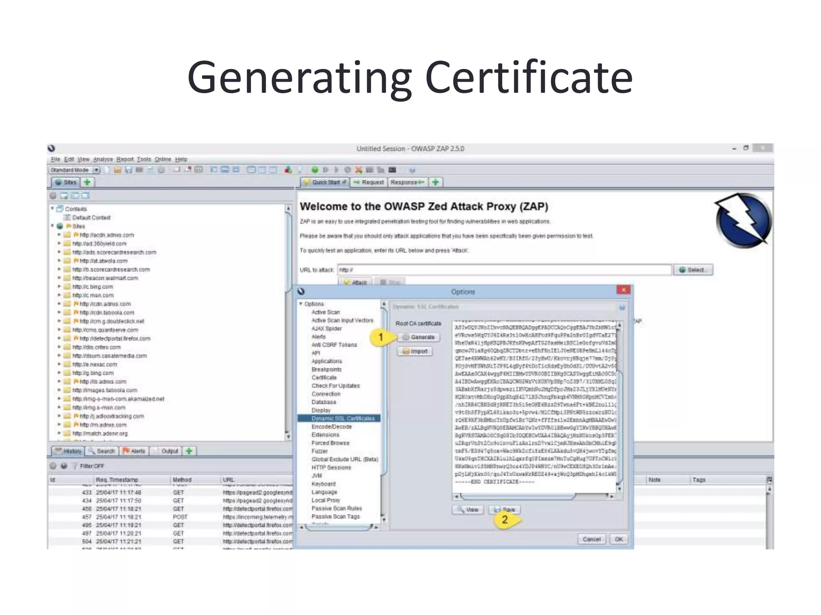Close the Options dialog with red X
The width and height of the screenshot is (821, 615).
623,289
